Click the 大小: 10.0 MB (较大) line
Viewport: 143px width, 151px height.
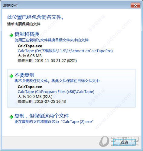pos(35,97)
